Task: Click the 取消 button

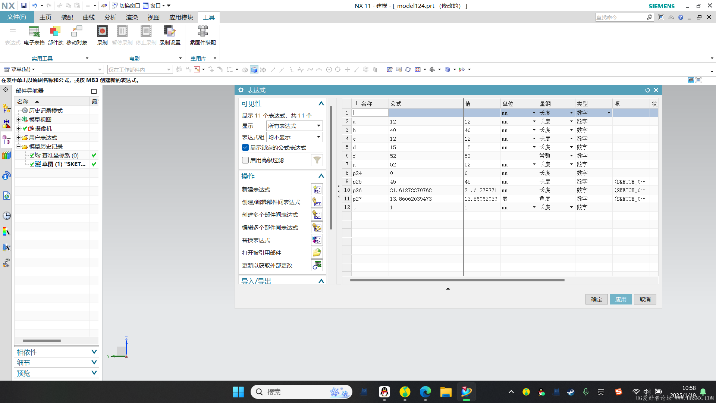Action: (x=645, y=299)
